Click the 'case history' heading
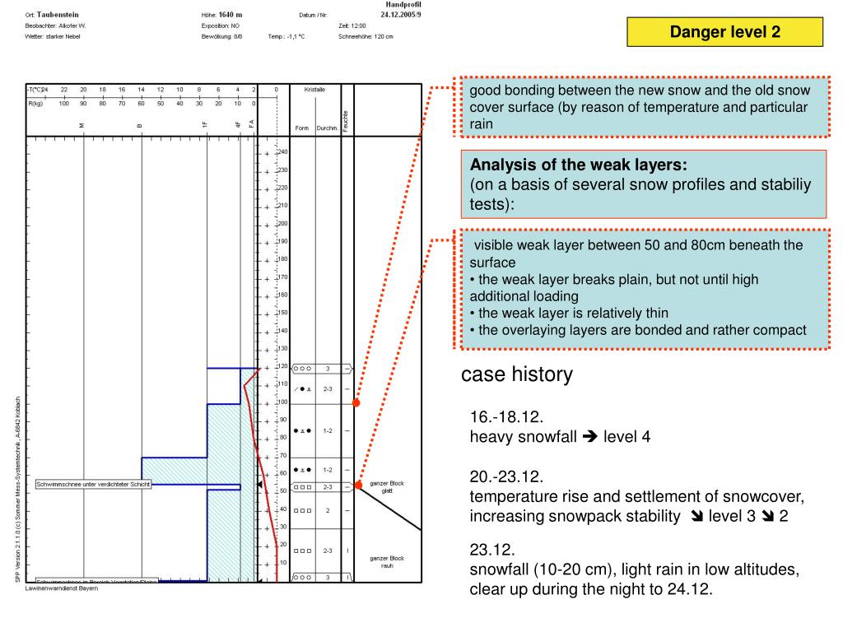 pyautogui.click(x=517, y=374)
